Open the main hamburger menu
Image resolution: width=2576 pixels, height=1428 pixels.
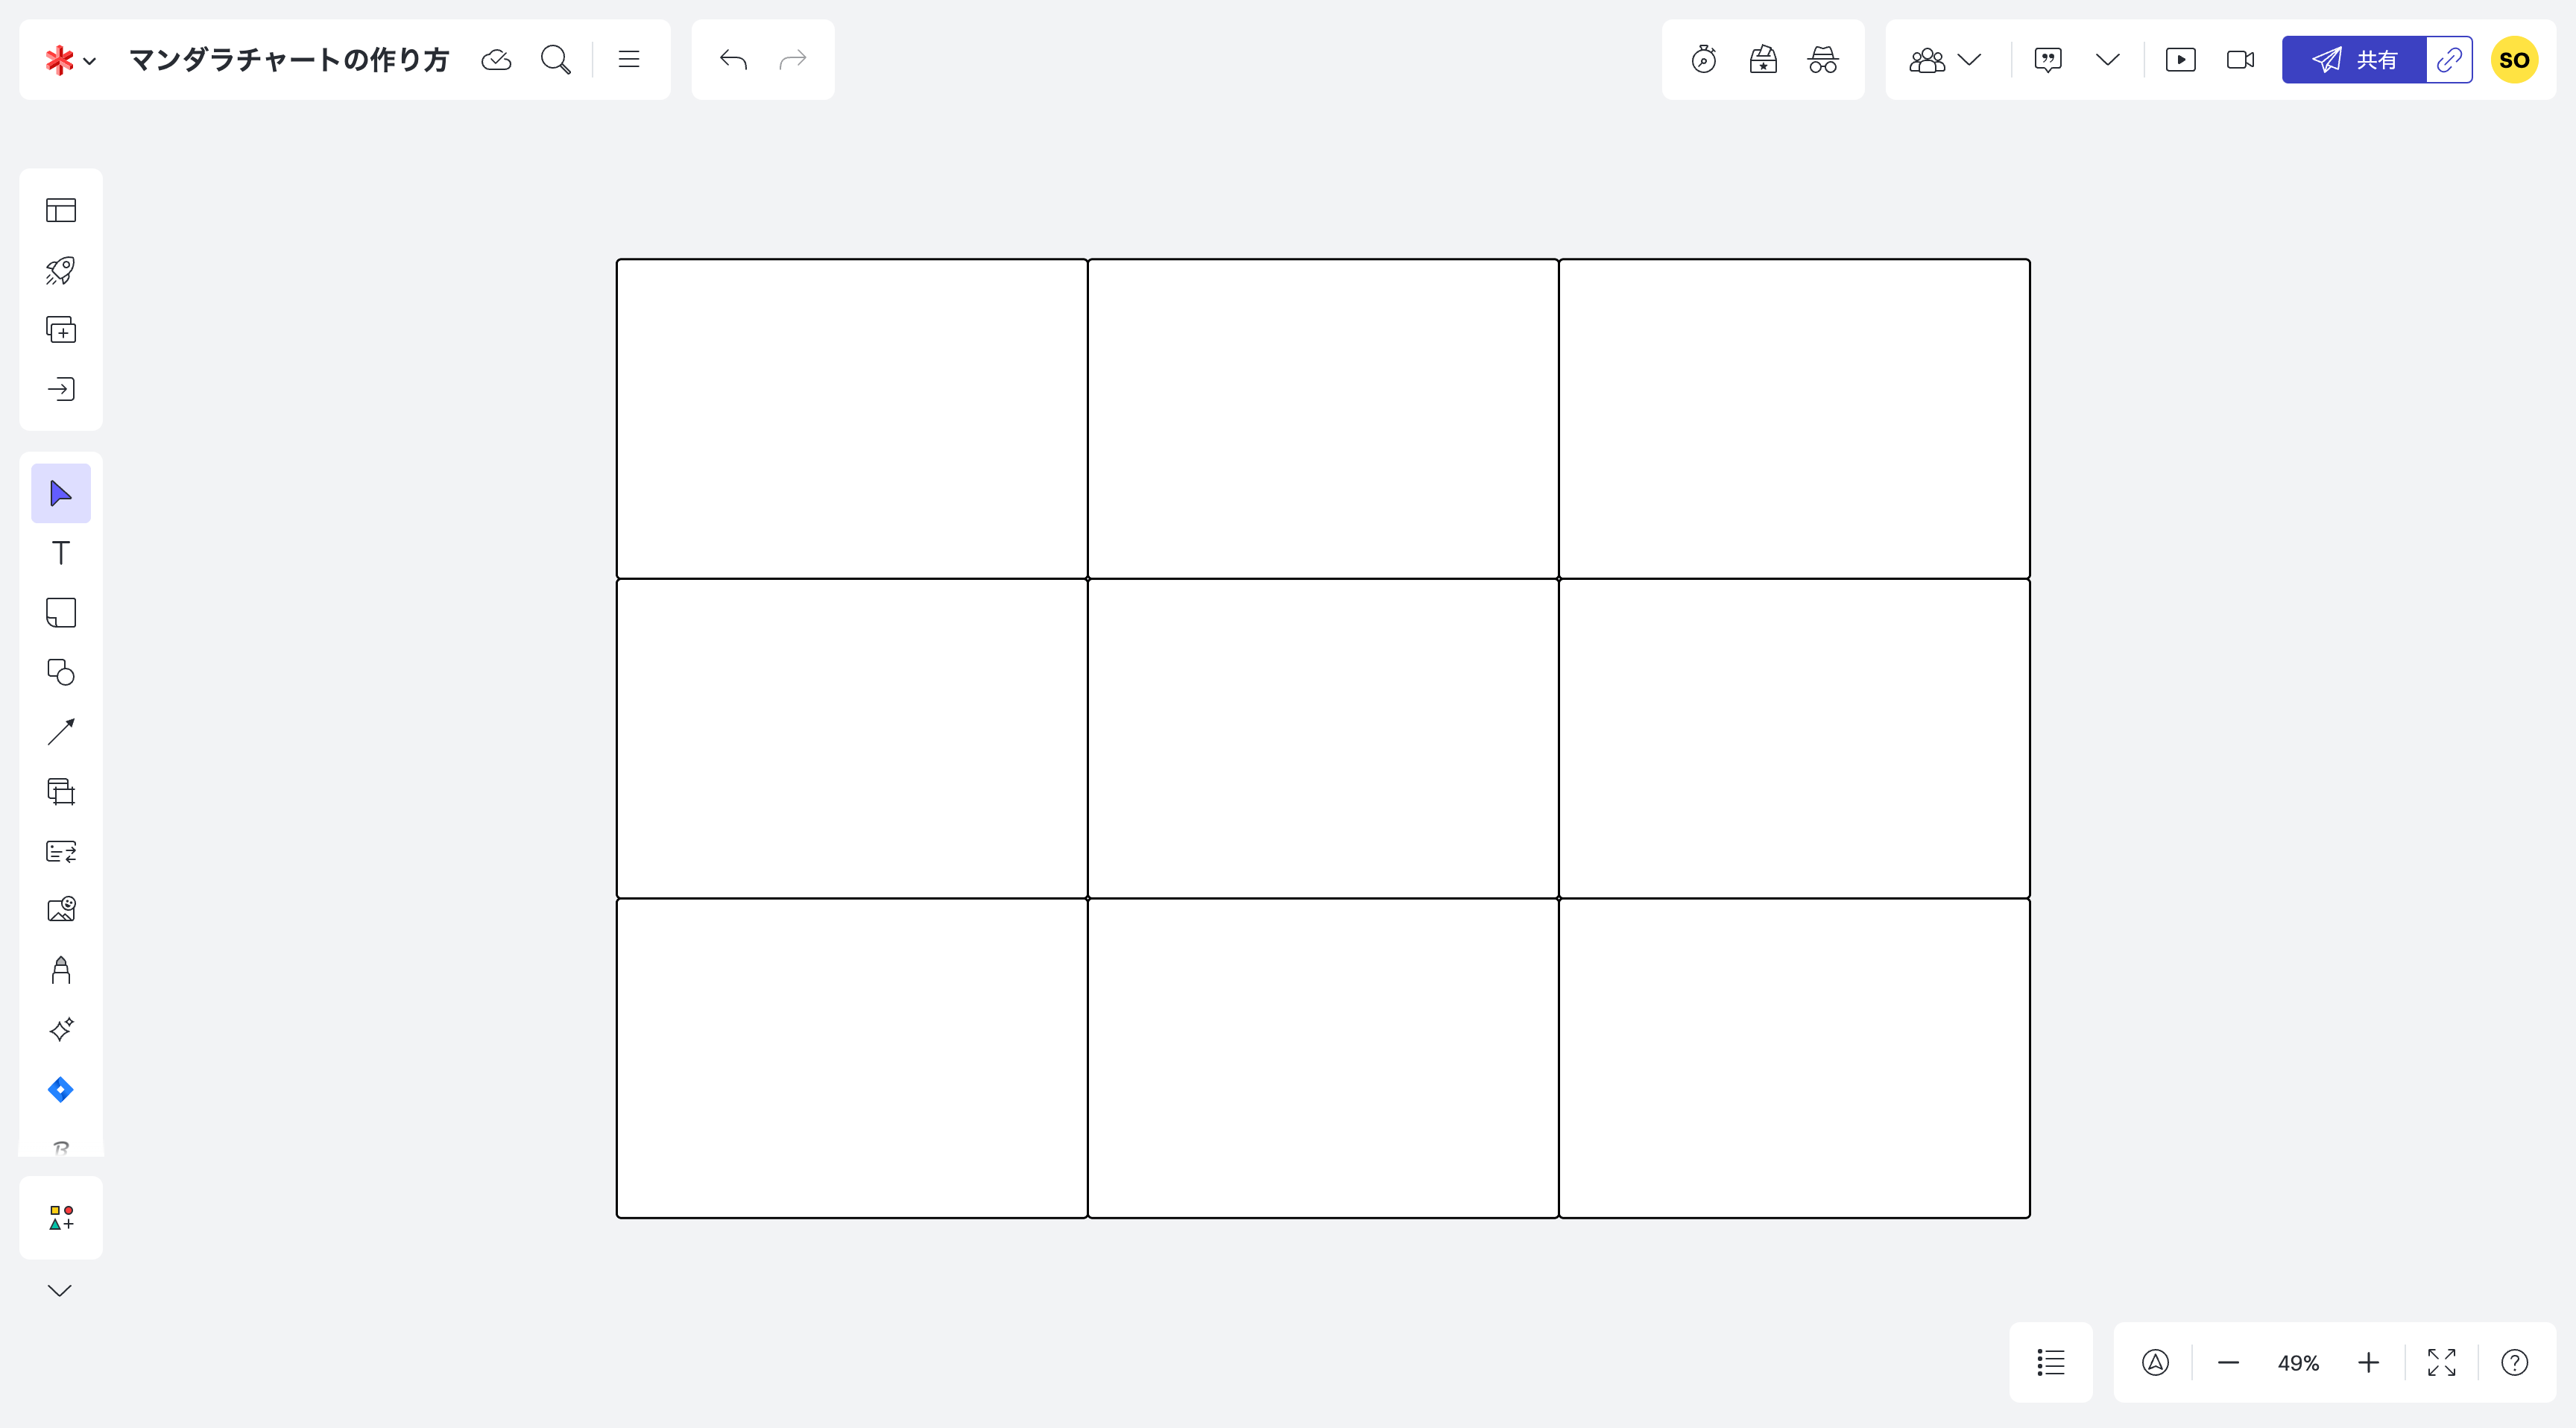click(x=629, y=60)
